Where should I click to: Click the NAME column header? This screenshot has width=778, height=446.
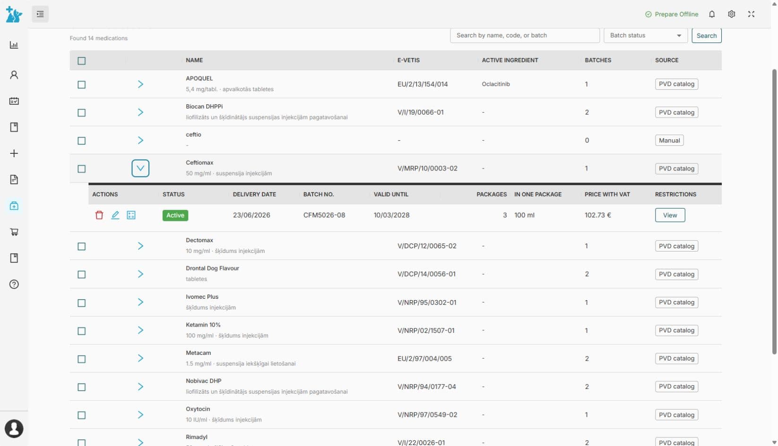(x=194, y=60)
